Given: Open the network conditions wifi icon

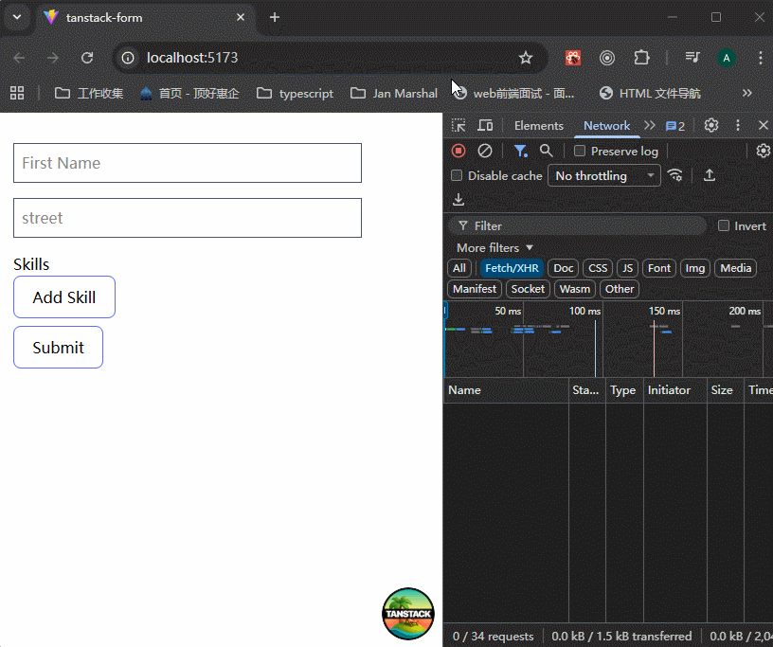Looking at the screenshot, I should pyautogui.click(x=675, y=175).
